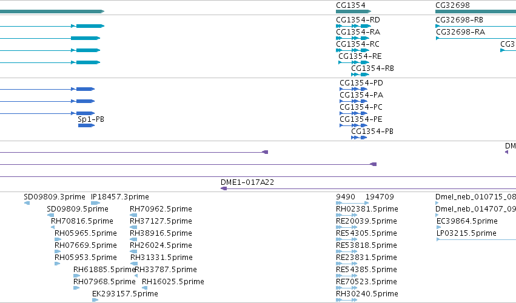Select the IP18457.3prime EST arrow

click(x=95, y=203)
